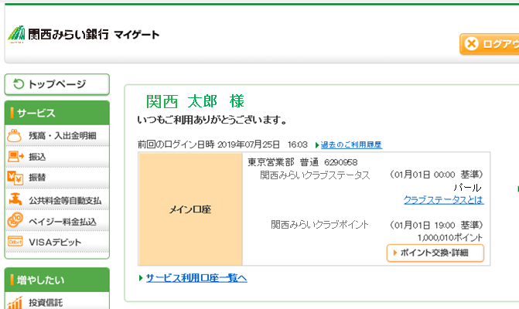This screenshot has height=309, width=519.
Task: Click account number 6290958
Action: tap(340, 162)
